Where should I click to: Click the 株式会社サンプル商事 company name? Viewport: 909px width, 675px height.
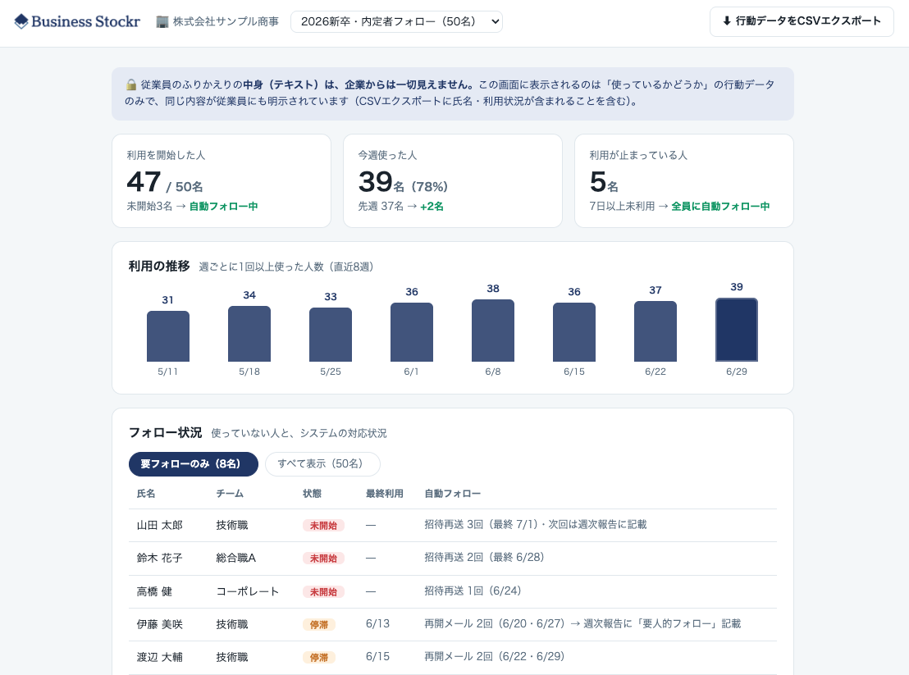(226, 21)
